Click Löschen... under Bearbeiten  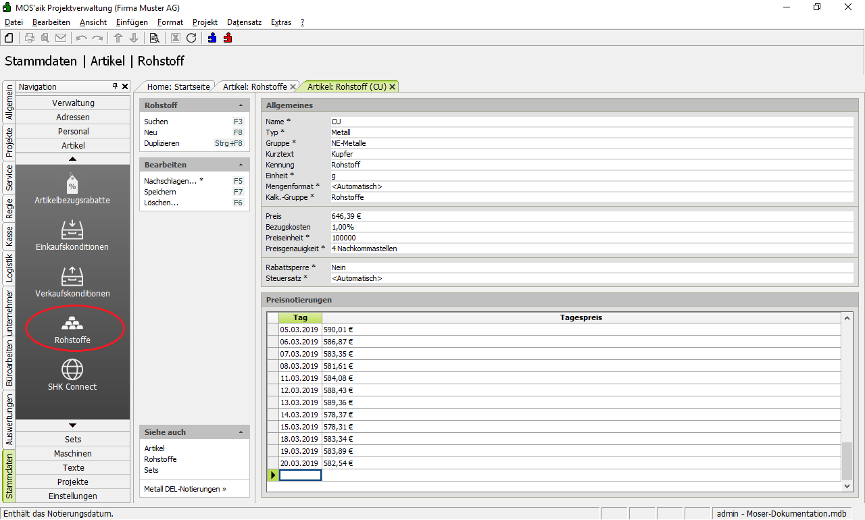pyautogui.click(x=161, y=203)
